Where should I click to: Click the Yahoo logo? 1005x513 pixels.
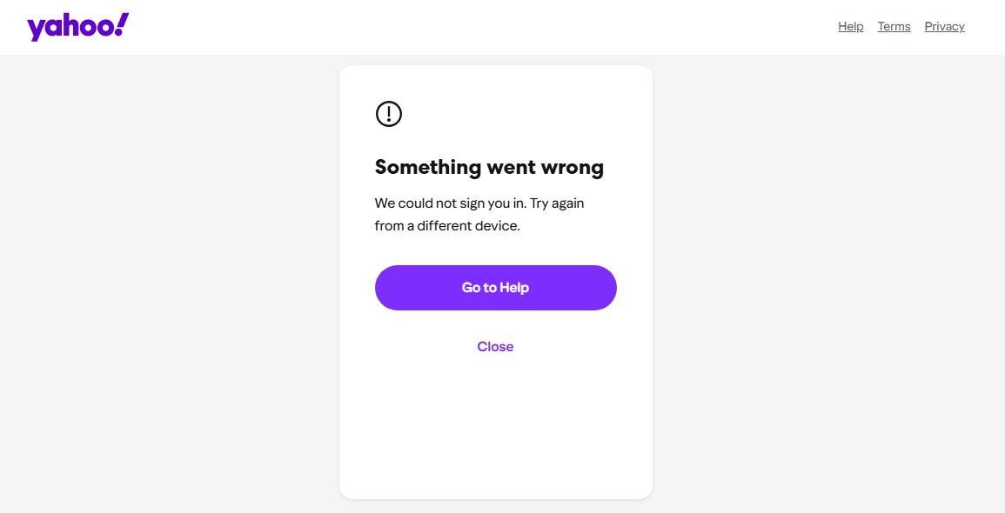click(77, 27)
